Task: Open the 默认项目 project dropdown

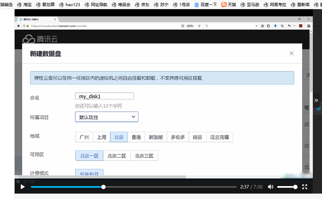Action: coord(107,117)
